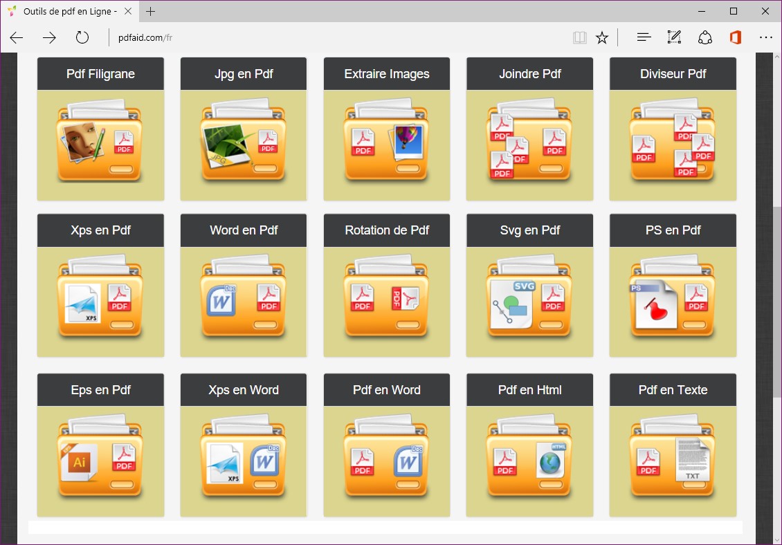Open the Joindre Pdf folder icon

coord(529,141)
